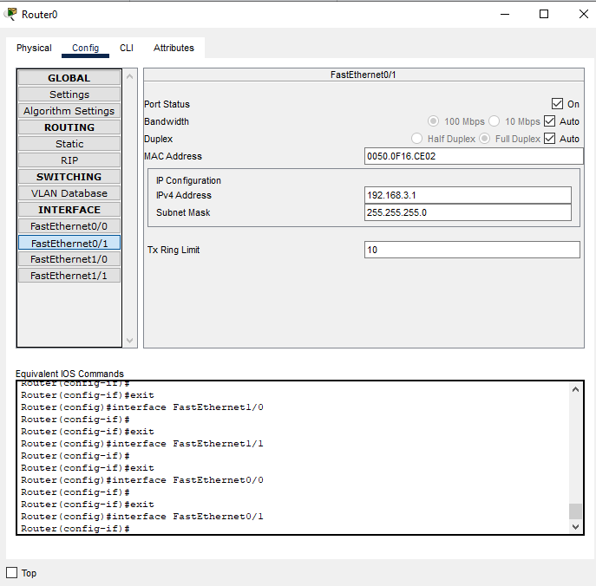Image resolution: width=596 pixels, height=586 pixels.
Task: Click the IOS Commands up arrow
Action: click(575, 389)
